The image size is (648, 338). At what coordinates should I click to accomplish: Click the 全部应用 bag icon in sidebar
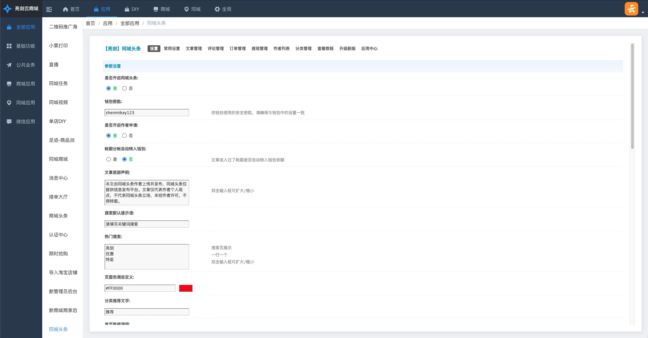point(9,27)
